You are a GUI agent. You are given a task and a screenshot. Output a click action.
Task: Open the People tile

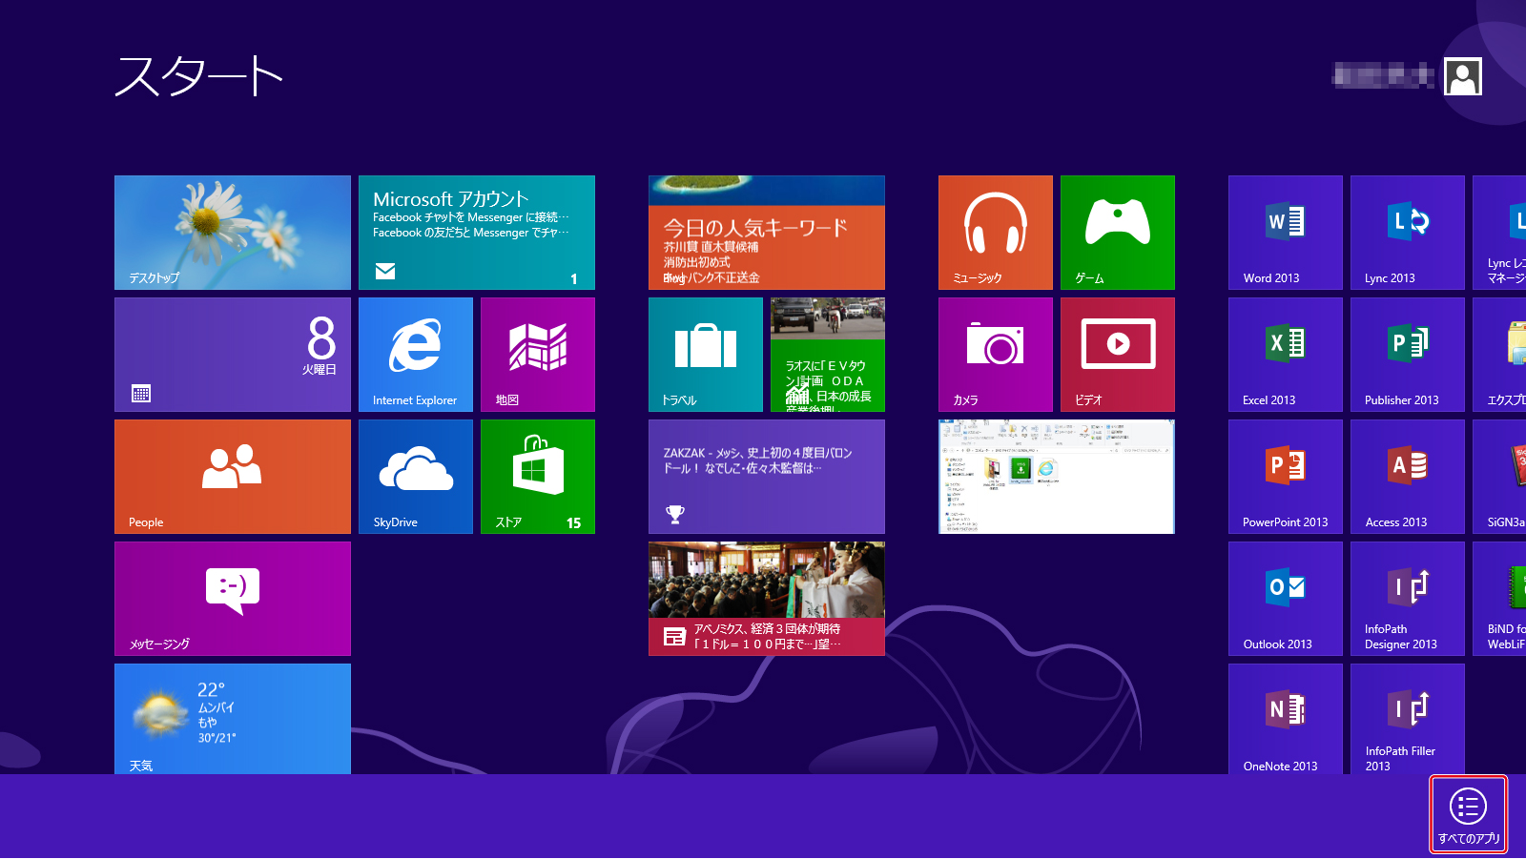point(233,477)
